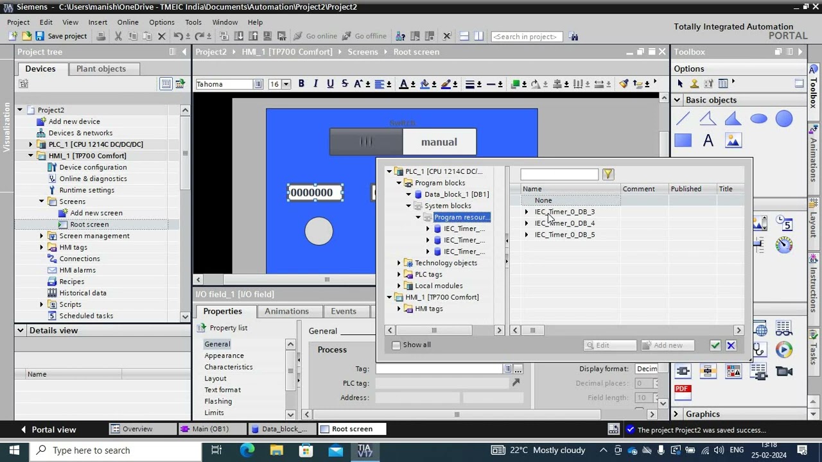Click the Cut scissors icon
Screen dimensions: 822x462
point(118,36)
